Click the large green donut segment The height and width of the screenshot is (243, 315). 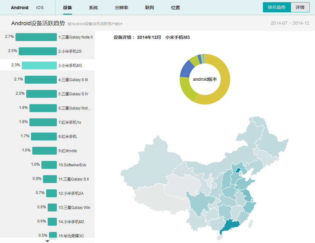point(187,89)
